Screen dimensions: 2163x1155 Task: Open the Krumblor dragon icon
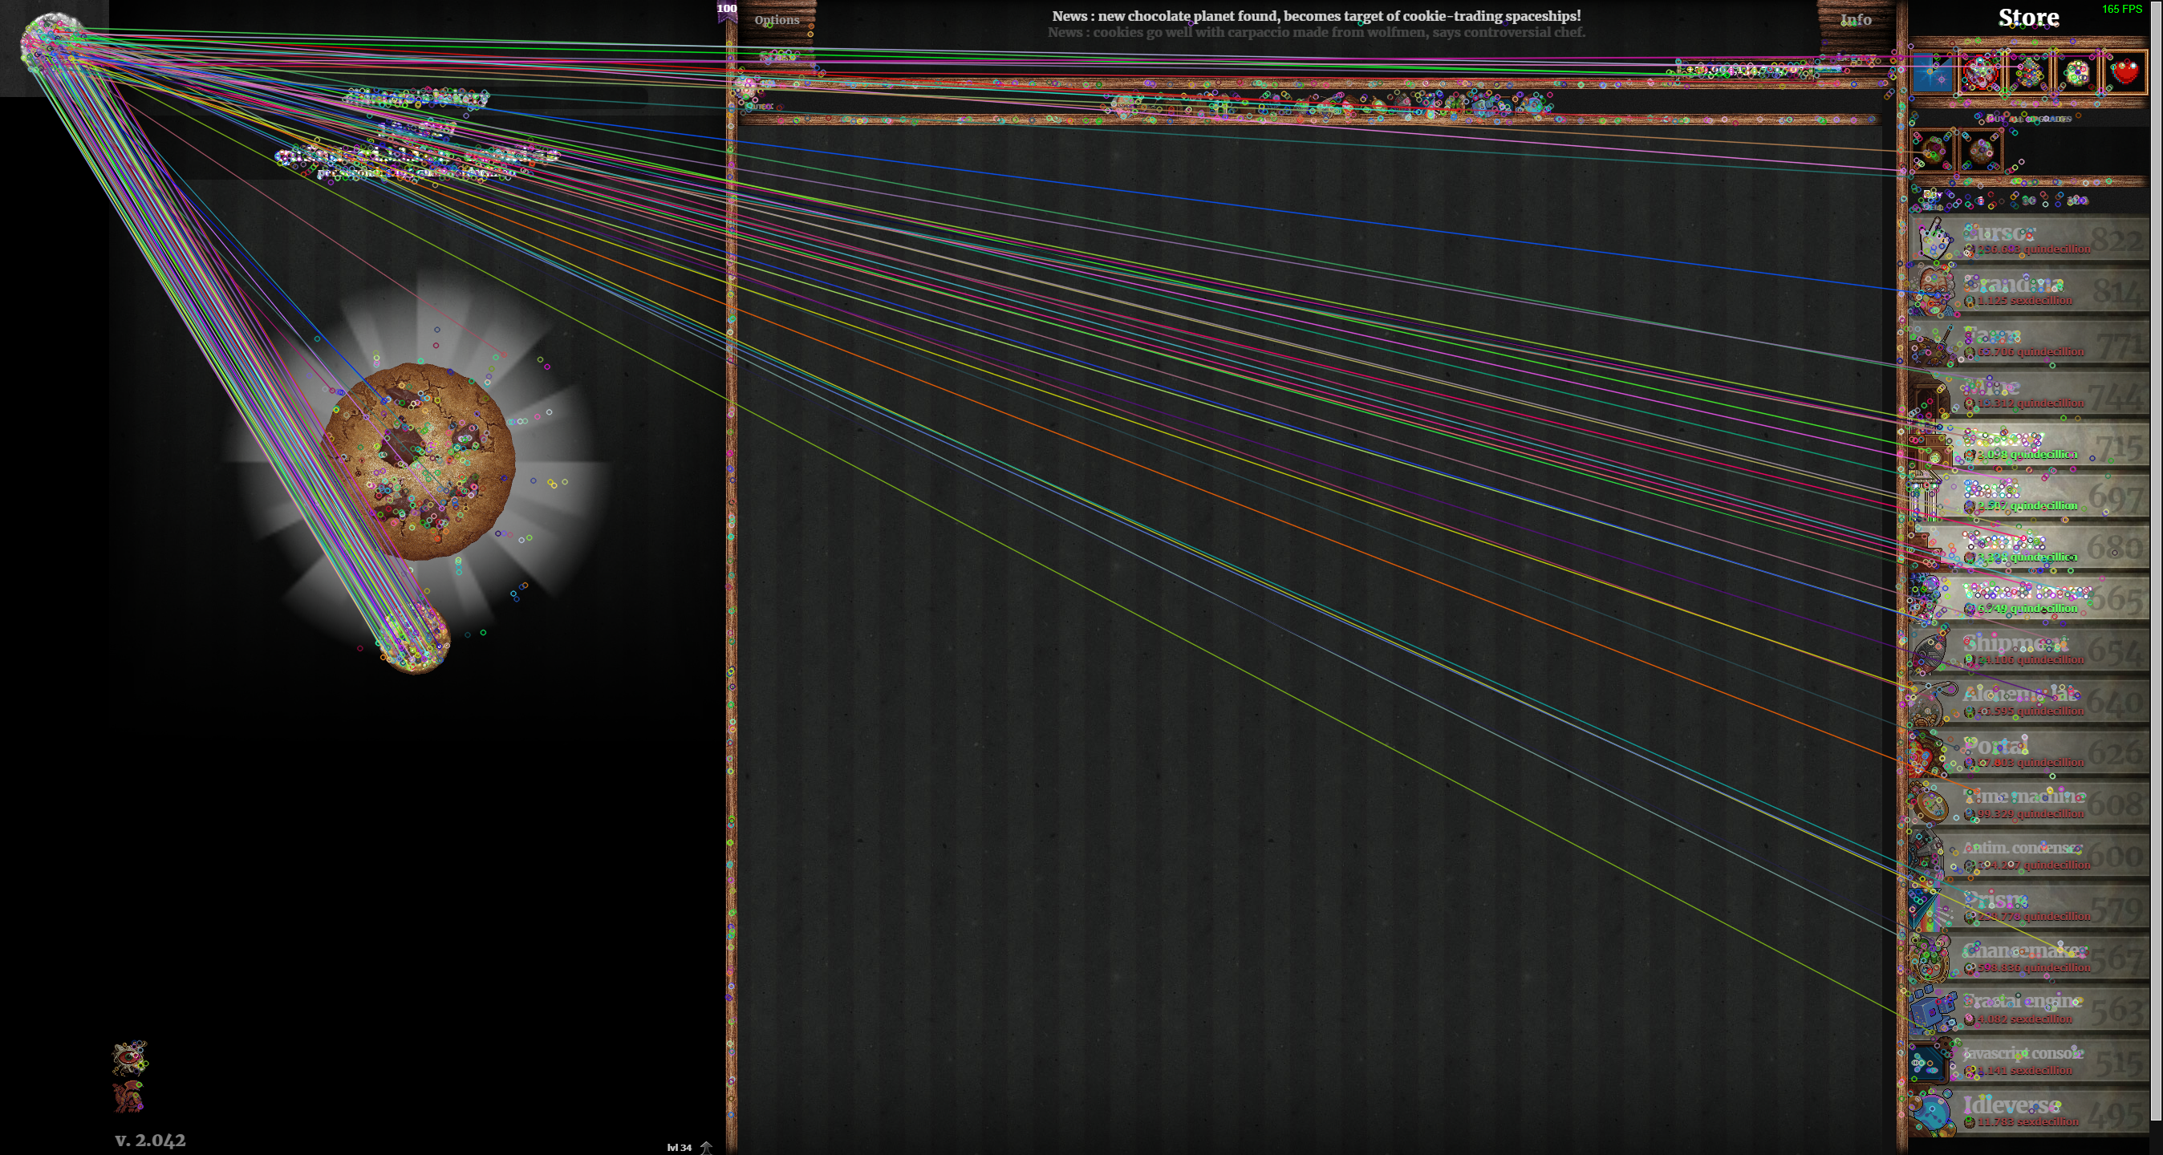(x=128, y=1096)
